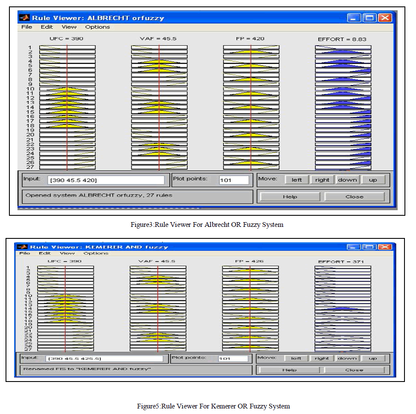Select rule number 14 in ALBRECHT viewer
Image resolution: width=416 pixels, height=414 pixels.
30,107
